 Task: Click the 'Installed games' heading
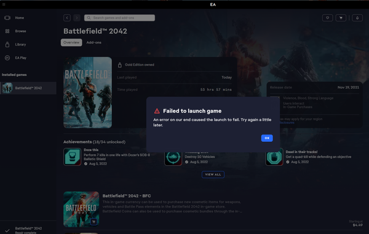point(14,75)
